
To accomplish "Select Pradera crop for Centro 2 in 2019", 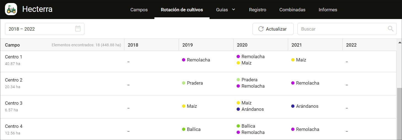I will (x=195, y=83).
